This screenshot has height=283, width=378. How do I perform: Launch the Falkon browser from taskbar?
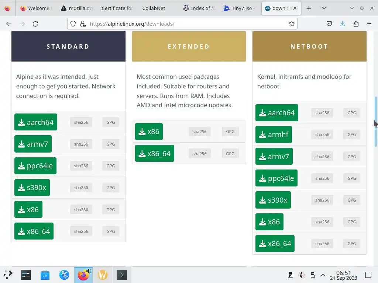coord(64,275)
